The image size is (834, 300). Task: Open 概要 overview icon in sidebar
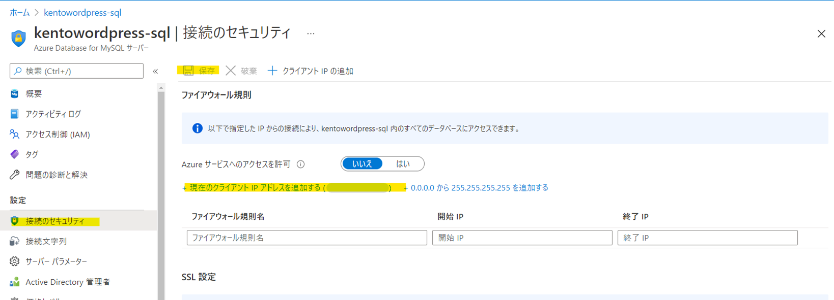click(15, 93)
